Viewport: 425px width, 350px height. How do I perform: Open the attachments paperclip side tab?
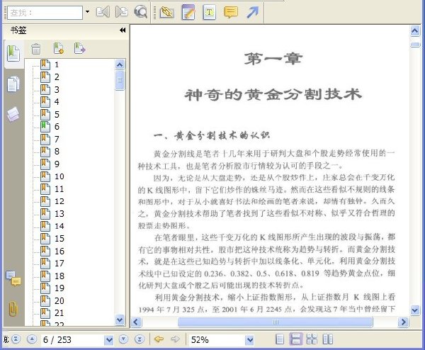13,308
